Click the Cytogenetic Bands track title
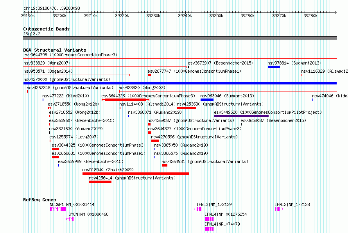Screen dimensions: 348x233 click(47, 29)
